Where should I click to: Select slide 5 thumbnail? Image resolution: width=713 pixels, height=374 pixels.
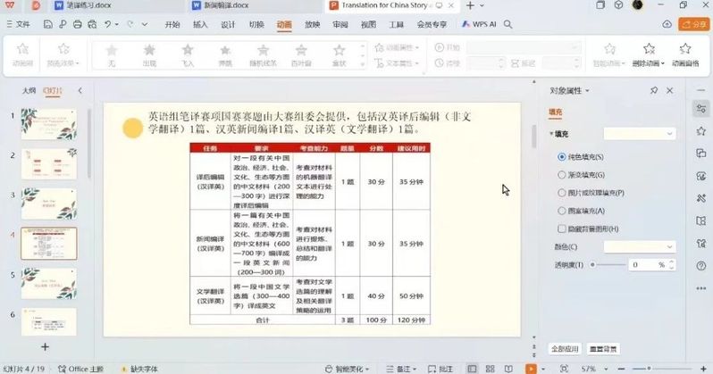coord(49,283)
